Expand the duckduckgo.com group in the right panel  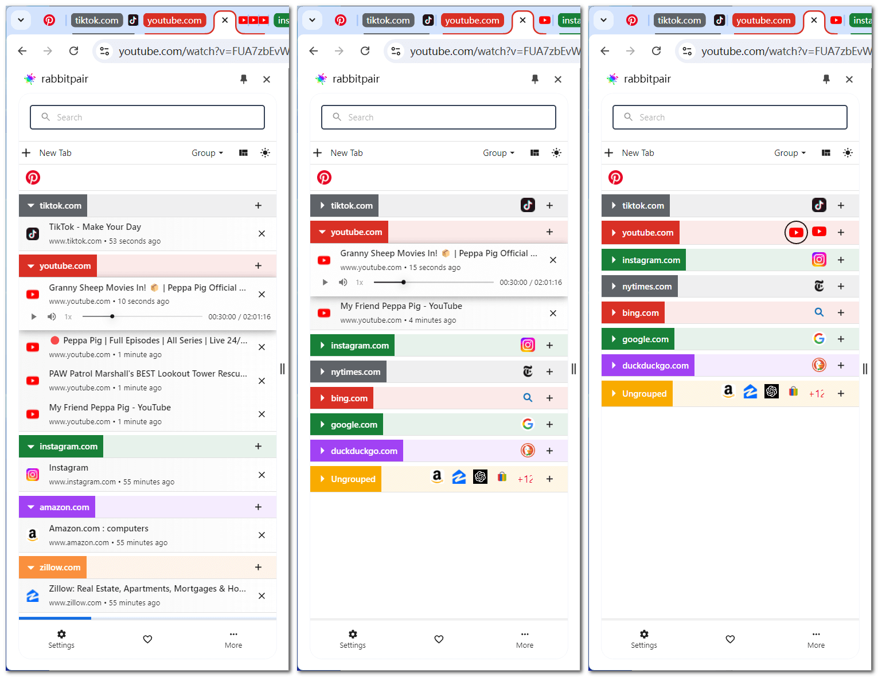tap(614, 366)
